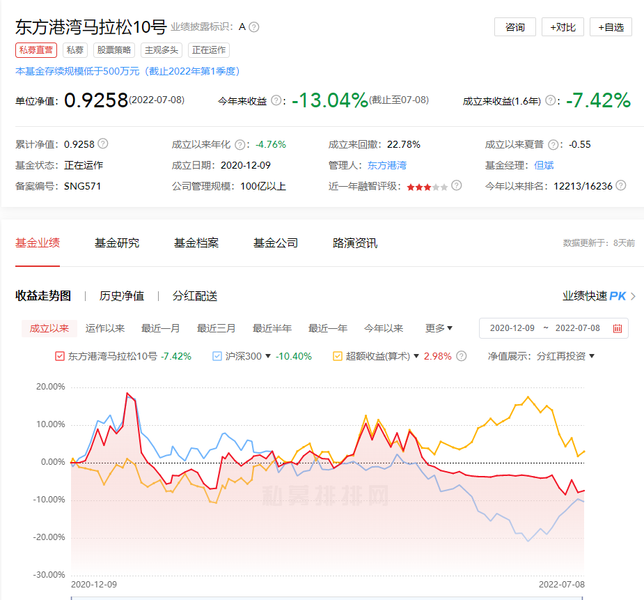
Task: Select 最近一年 time range
Action: click(328, 328)
